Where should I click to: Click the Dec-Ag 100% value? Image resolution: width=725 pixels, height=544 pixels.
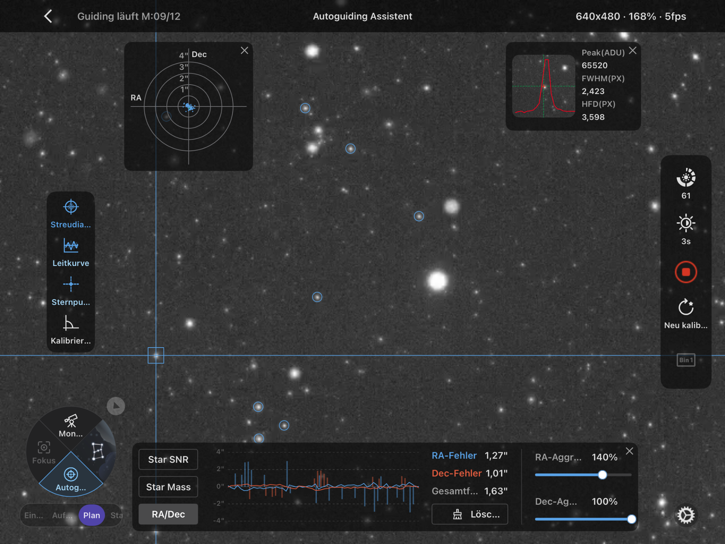coord(605,501)
